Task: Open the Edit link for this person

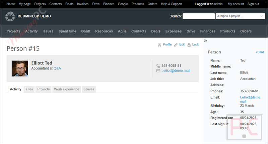Action: (182, 44)
